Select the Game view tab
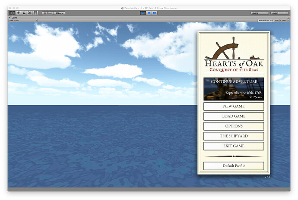Image resolution: width=298 pixels, height=200 pixels. pos(13,18)
